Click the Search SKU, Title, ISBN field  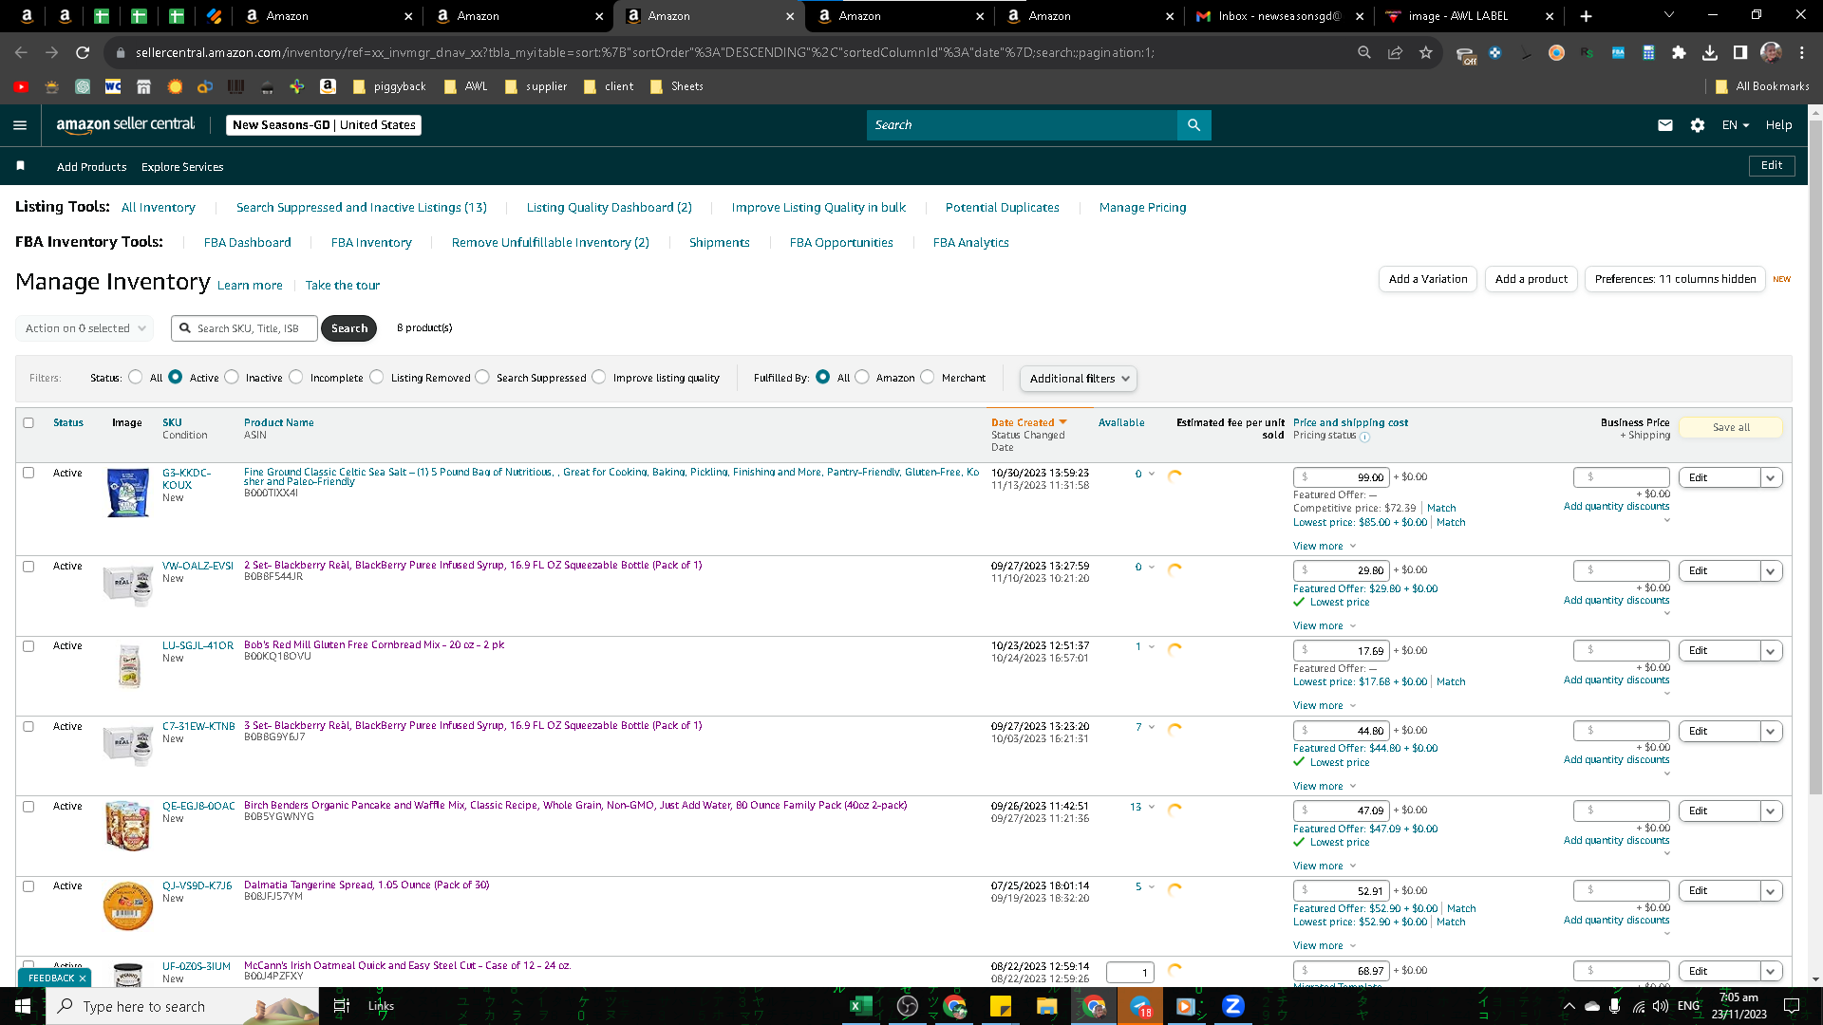click(x=244, y=328)
